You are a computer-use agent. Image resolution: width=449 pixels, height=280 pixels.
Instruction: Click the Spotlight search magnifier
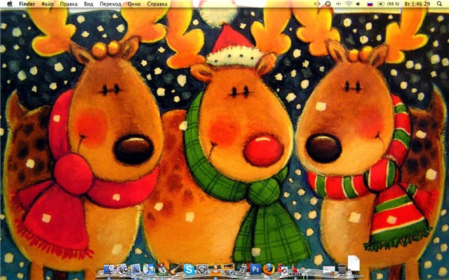(439, 4)
